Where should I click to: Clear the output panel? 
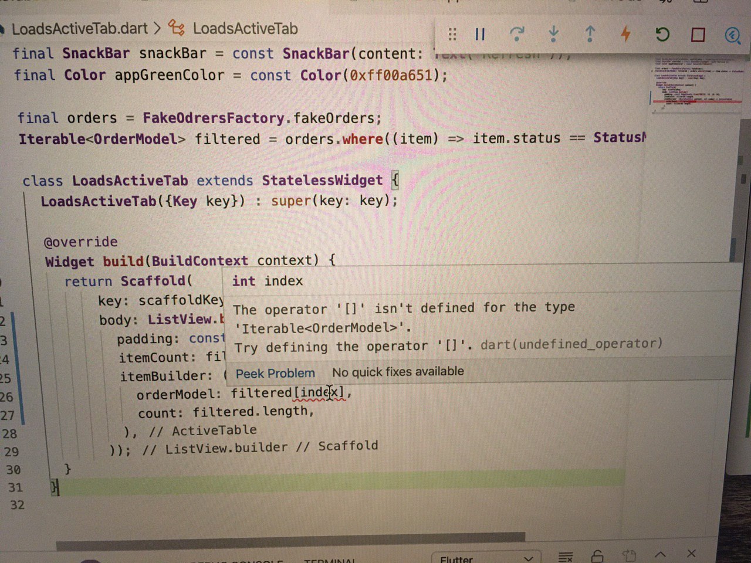[566, 556]
